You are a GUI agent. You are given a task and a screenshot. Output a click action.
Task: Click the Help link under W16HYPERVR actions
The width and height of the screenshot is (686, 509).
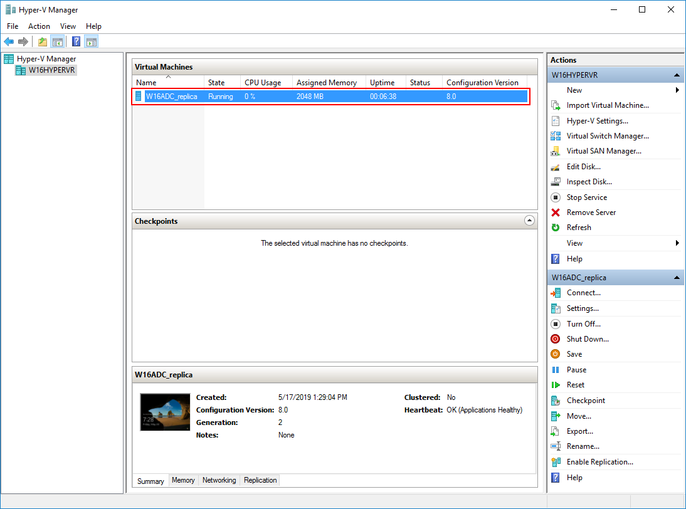click(x=574, y=259)
